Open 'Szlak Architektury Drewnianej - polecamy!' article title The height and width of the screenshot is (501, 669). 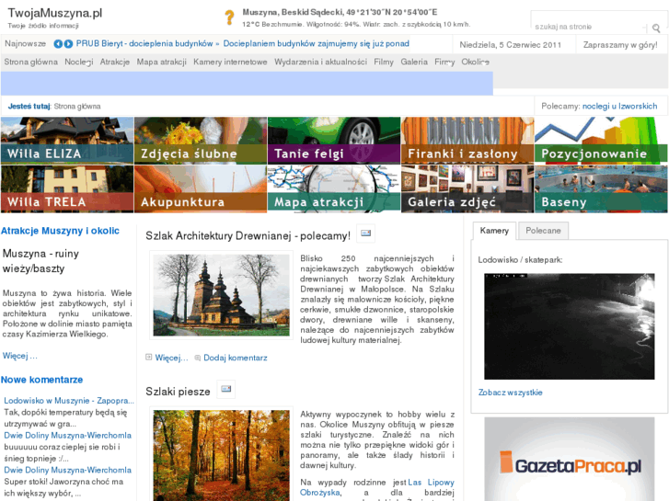click(x=248, y=235)
